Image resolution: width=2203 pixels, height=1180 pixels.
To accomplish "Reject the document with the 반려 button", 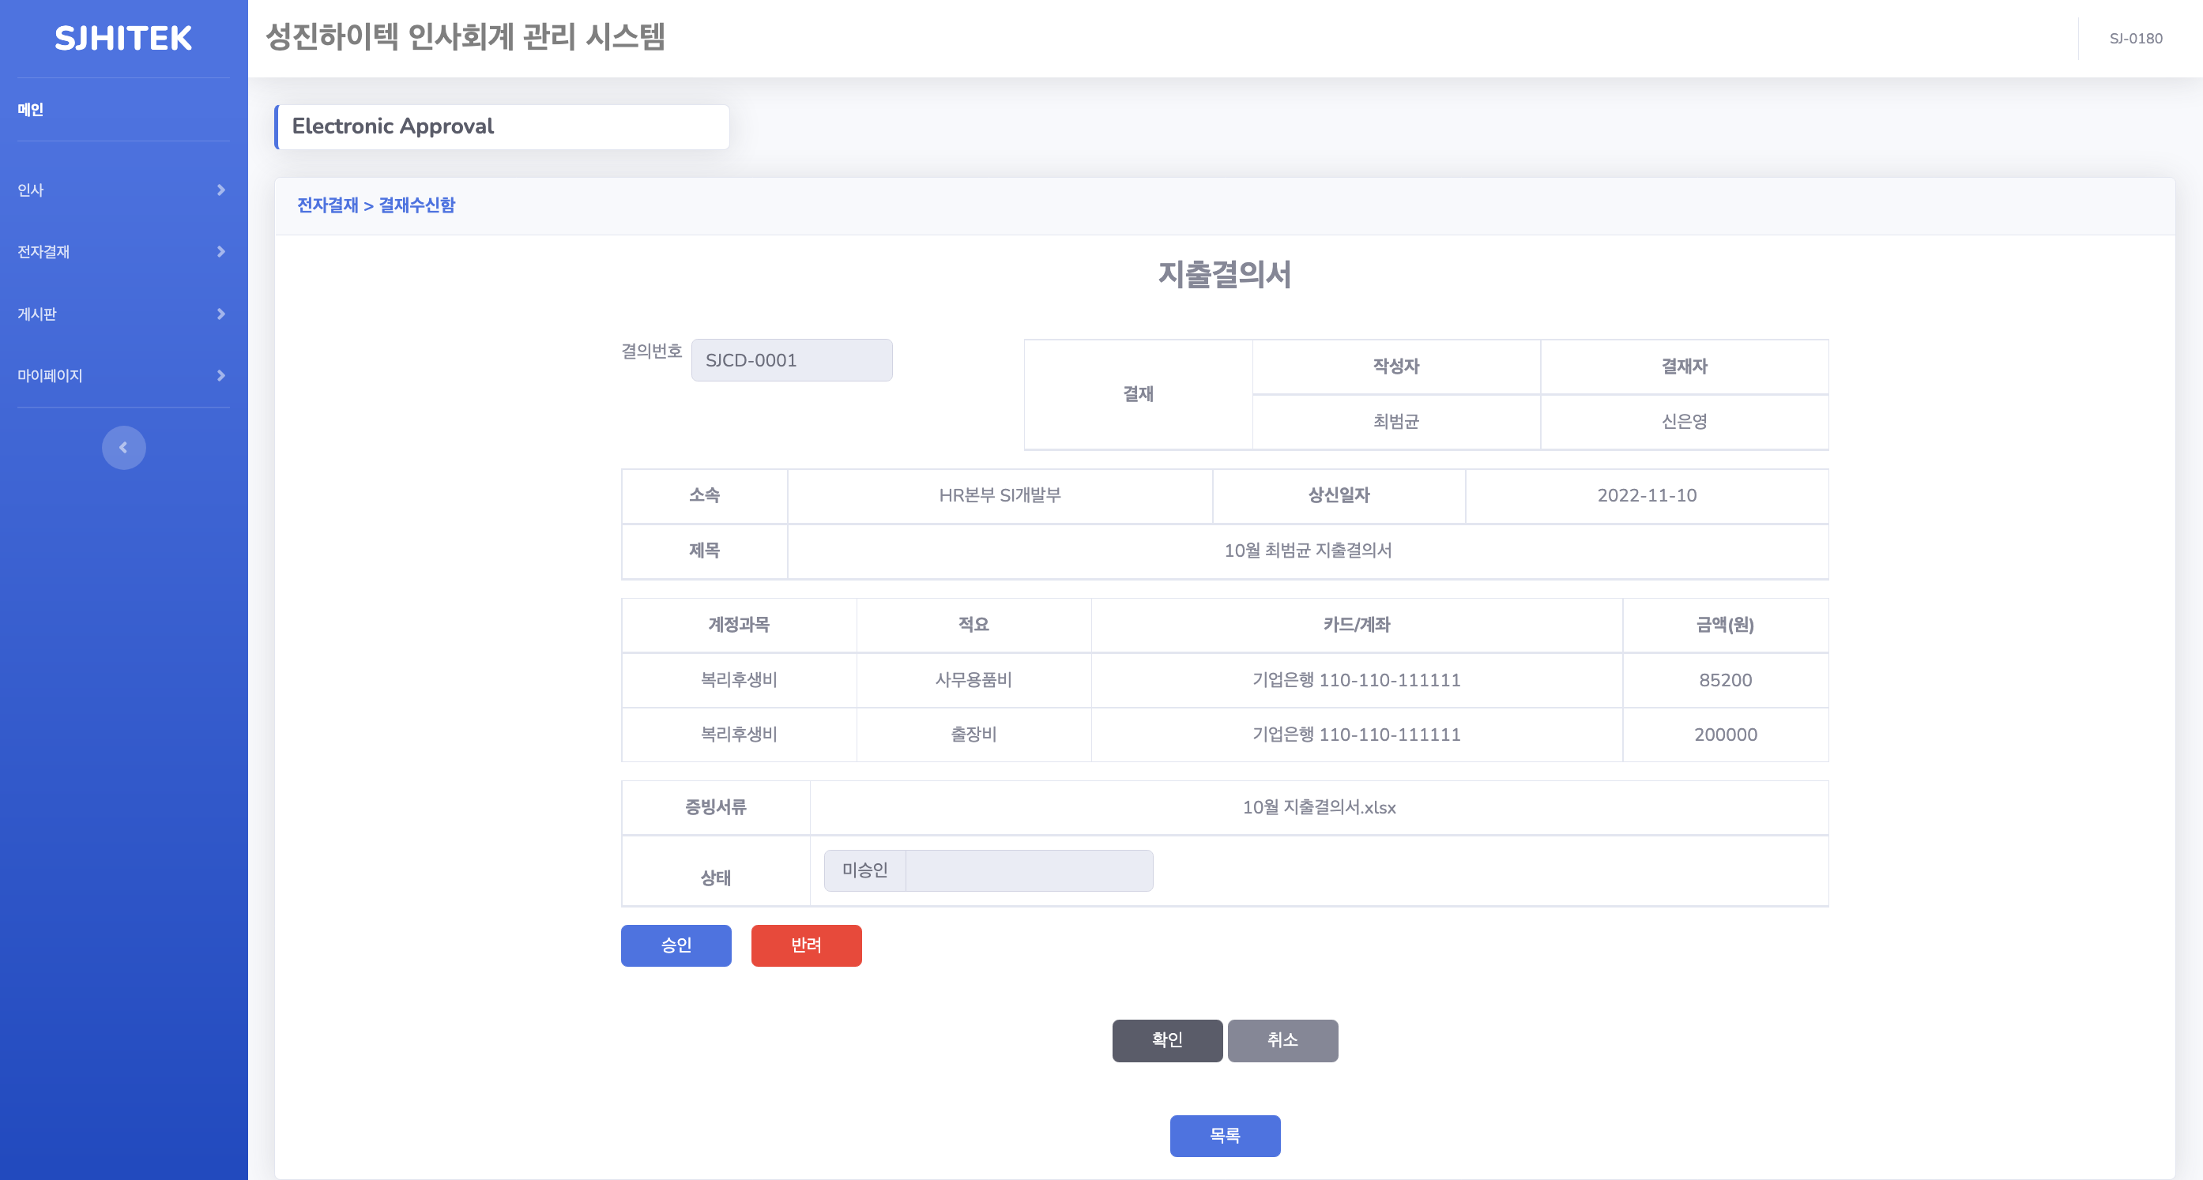I will pos(804,945).
